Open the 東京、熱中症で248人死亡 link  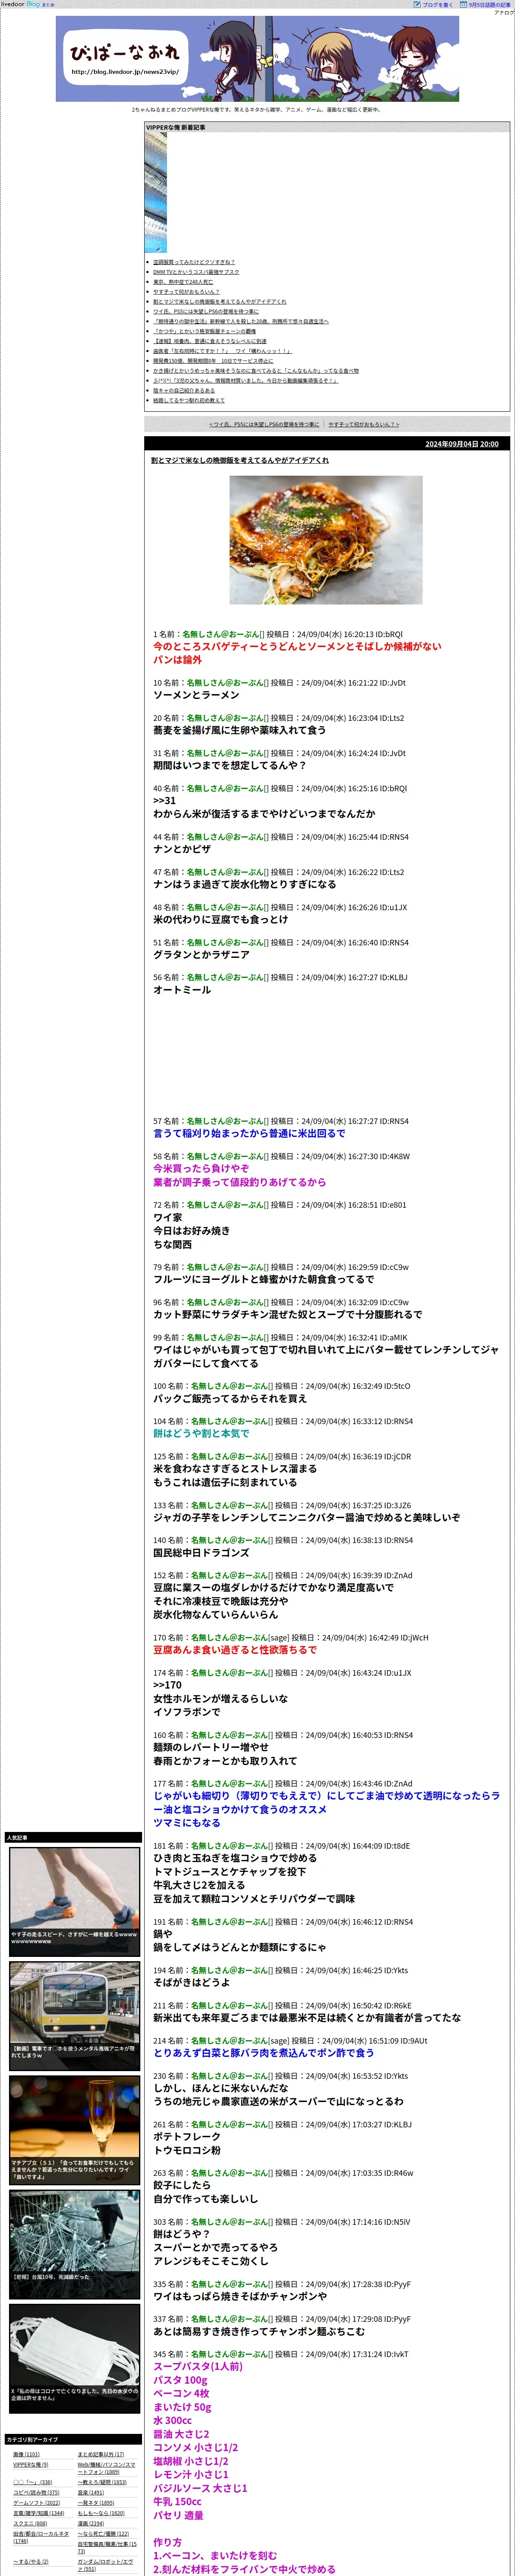(x=183, y=282)
